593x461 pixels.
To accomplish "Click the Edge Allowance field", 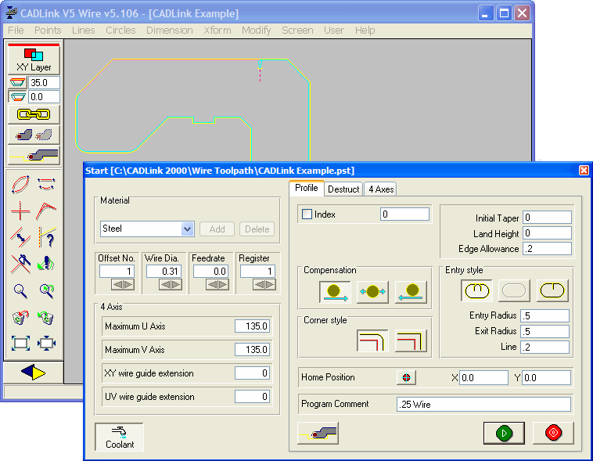I will tap(548, 249).
